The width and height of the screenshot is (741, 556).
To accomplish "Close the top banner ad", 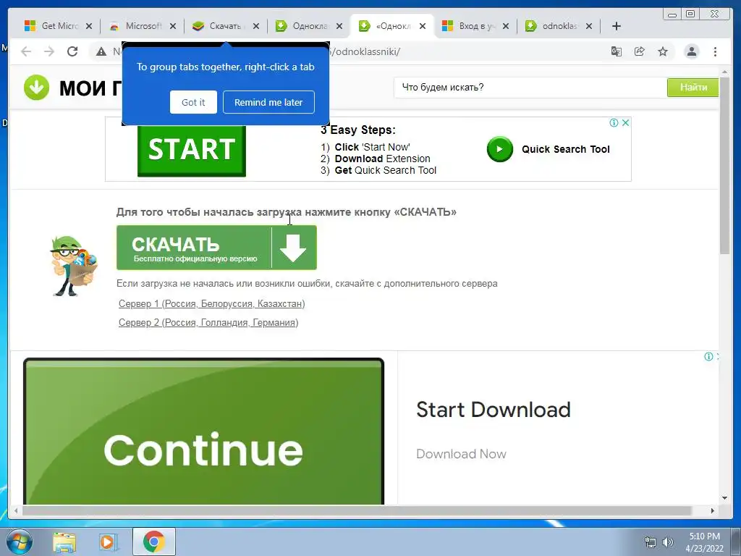I will tap(625, 123).
